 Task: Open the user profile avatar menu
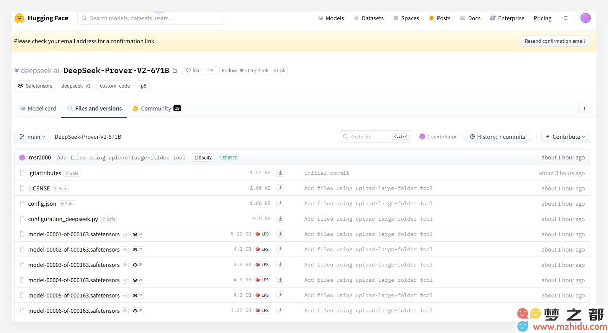click(x=585, y=18)
